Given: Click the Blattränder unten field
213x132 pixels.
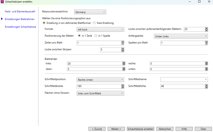Looking at the screenshot, I should pyautogui.click(x=177, y=69).
